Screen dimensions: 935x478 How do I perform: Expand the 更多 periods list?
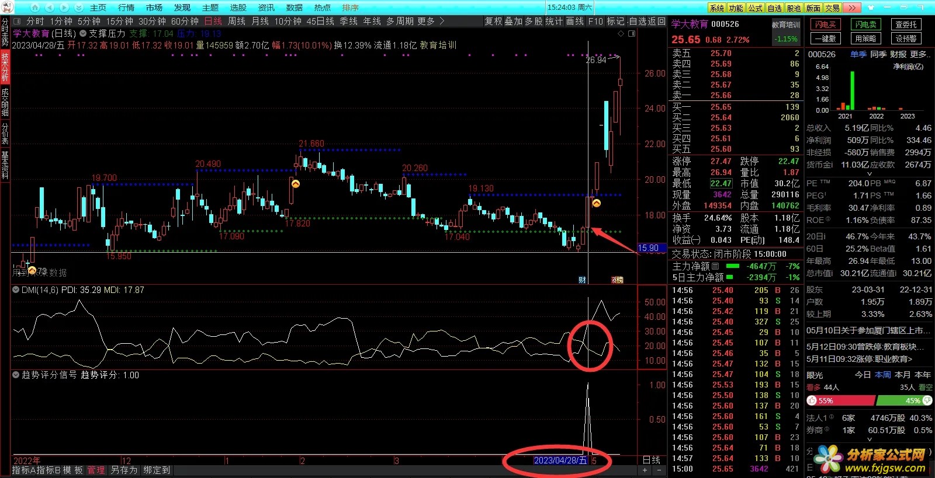[431, 21]
